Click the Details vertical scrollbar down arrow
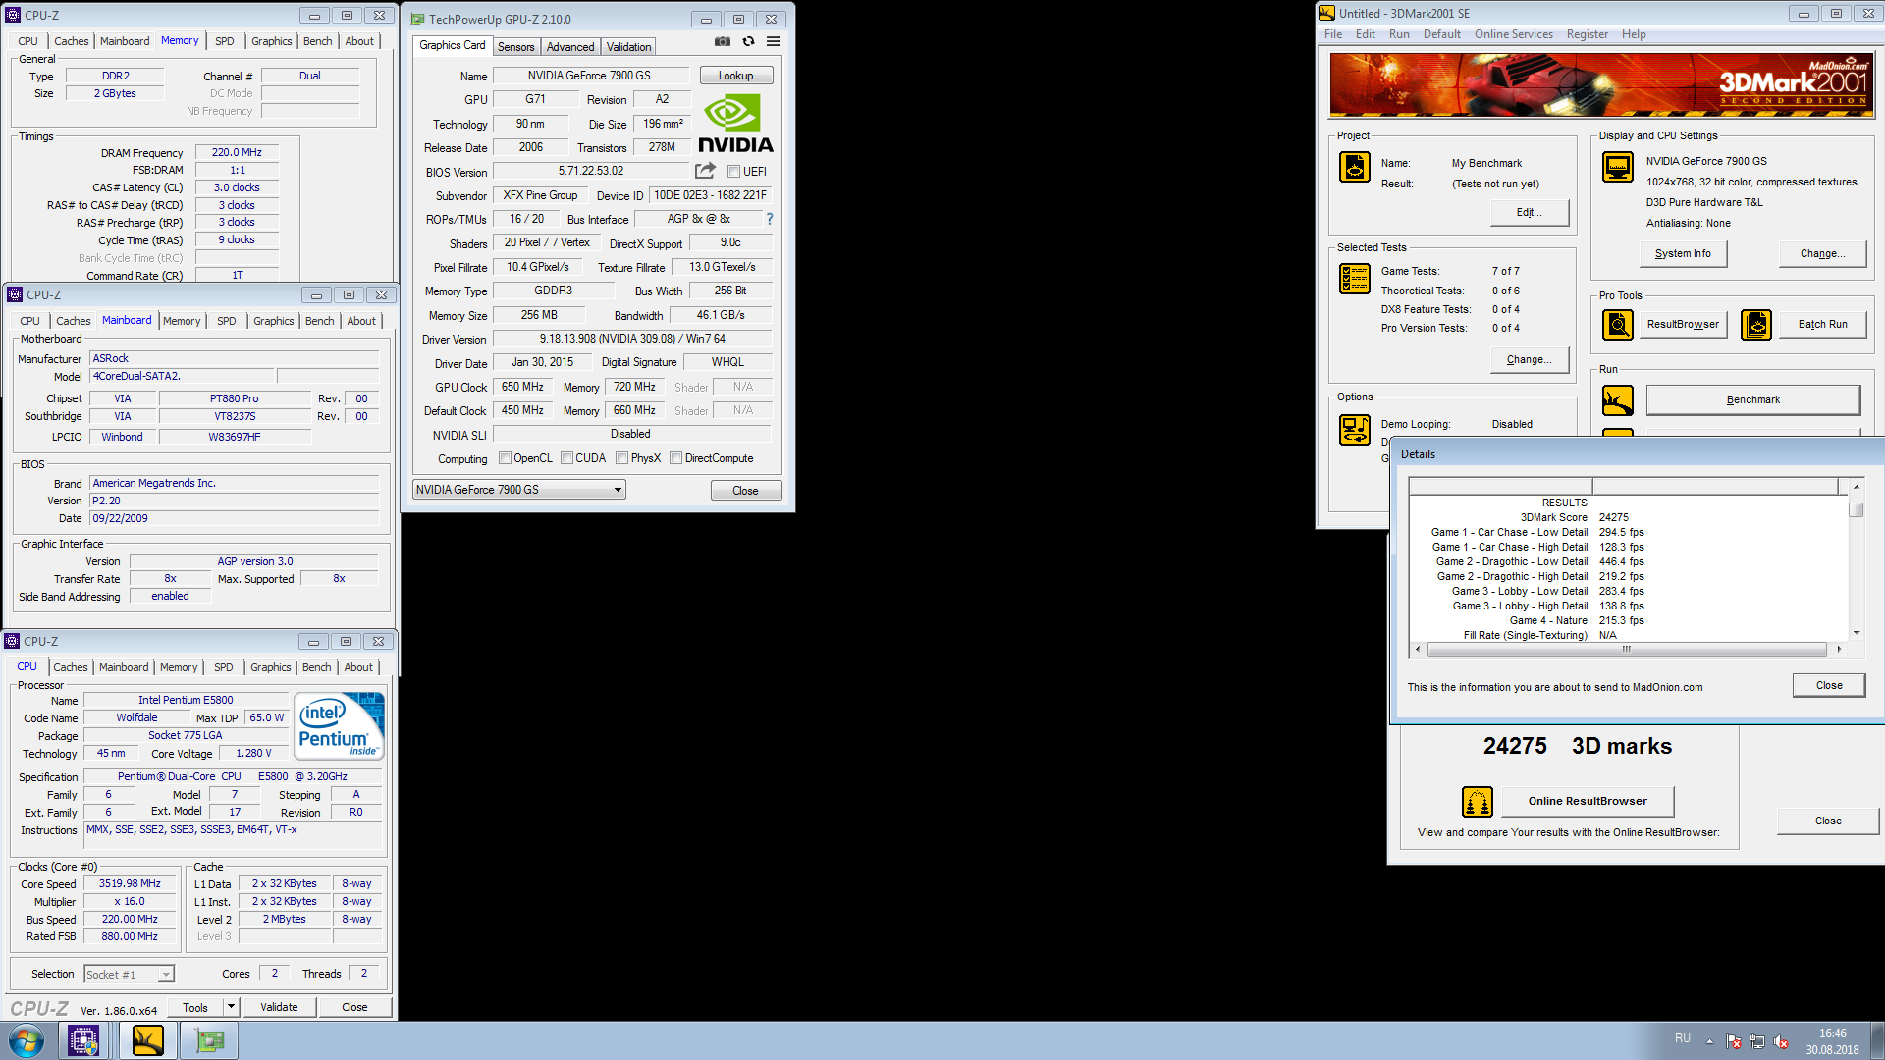1885x1060 pixels. (x=1856, y=632)
